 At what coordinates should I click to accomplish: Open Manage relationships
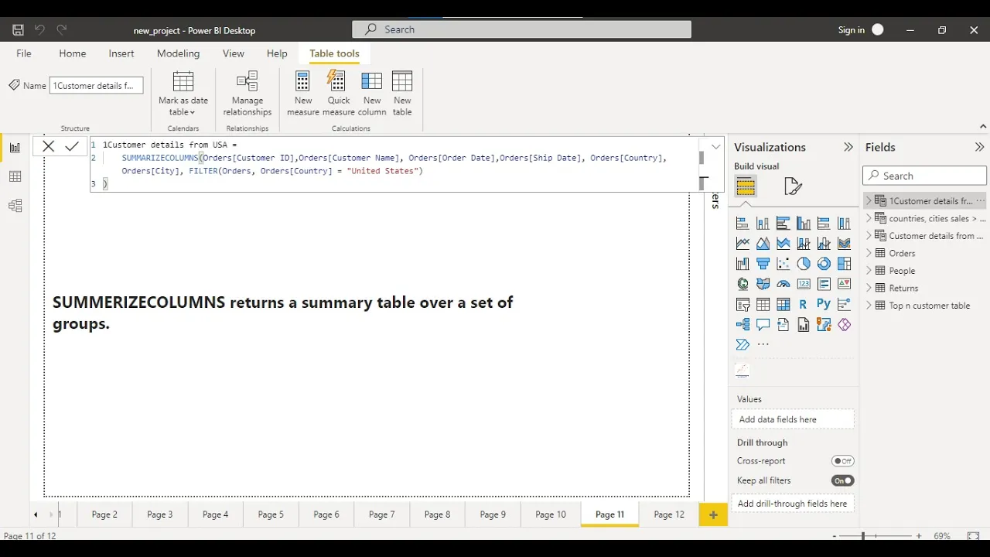(247, 94)
